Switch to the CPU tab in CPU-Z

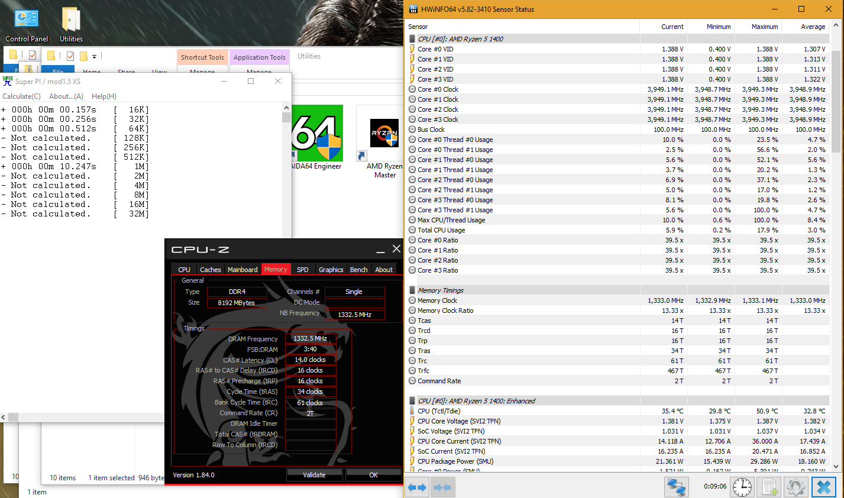pos(185,269)
